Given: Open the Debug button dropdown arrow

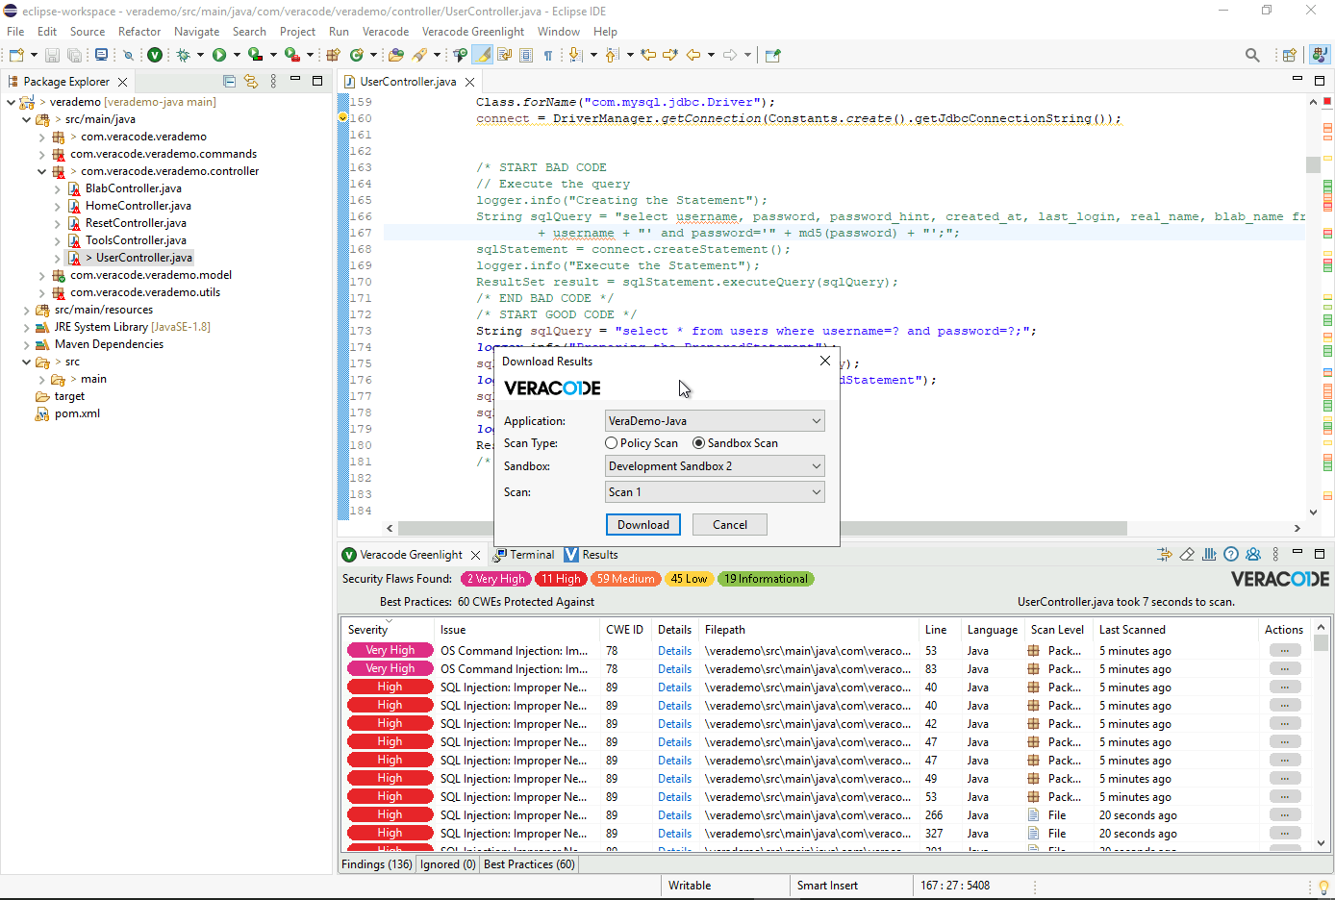Looking at the screenshot, I should tap(200, 55).
